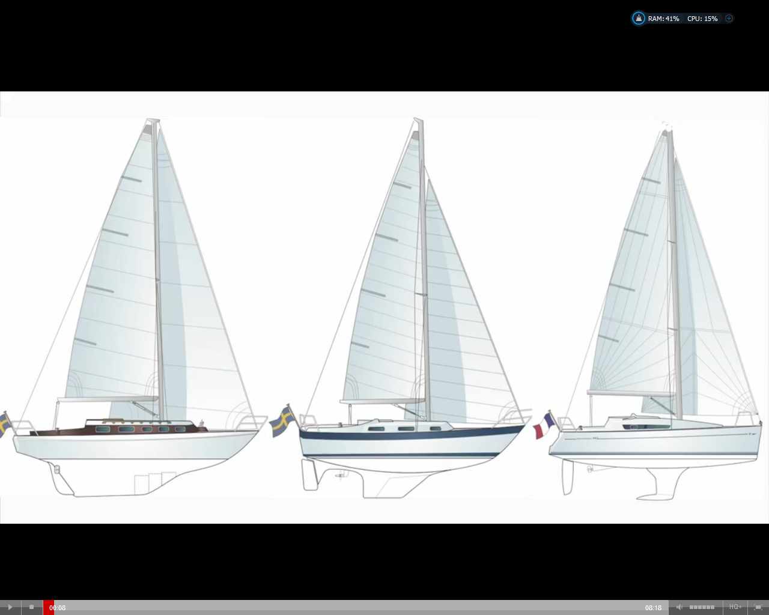Click the 08:18 total duration label
This screenshot has height=615, width=769.
[653, 608]
